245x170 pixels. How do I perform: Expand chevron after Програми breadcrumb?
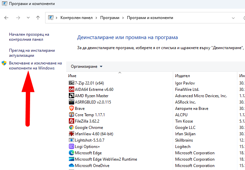[x=123, y=18]
